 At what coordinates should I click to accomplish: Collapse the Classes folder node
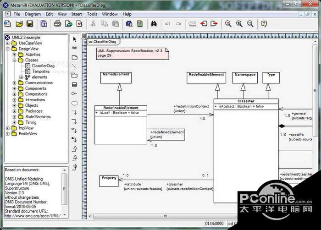coord(14,60)
